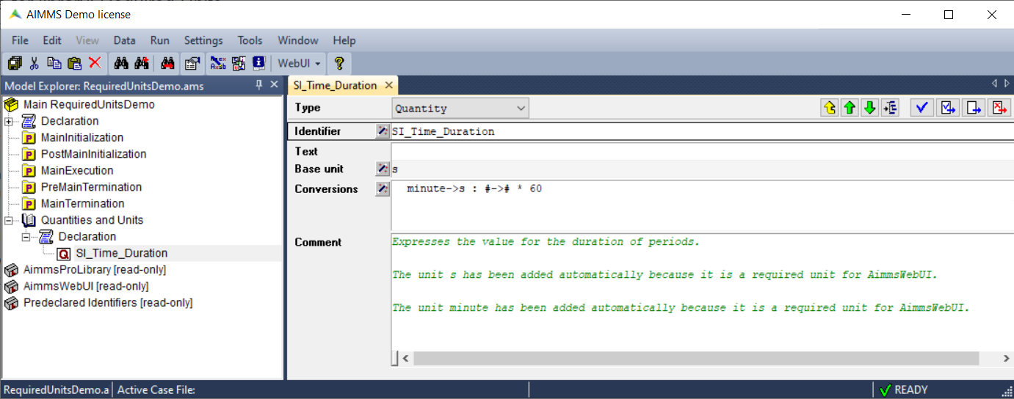Open the Tools menu
Viewport: 1014px width, 399px height.
[x=250, y=40]
